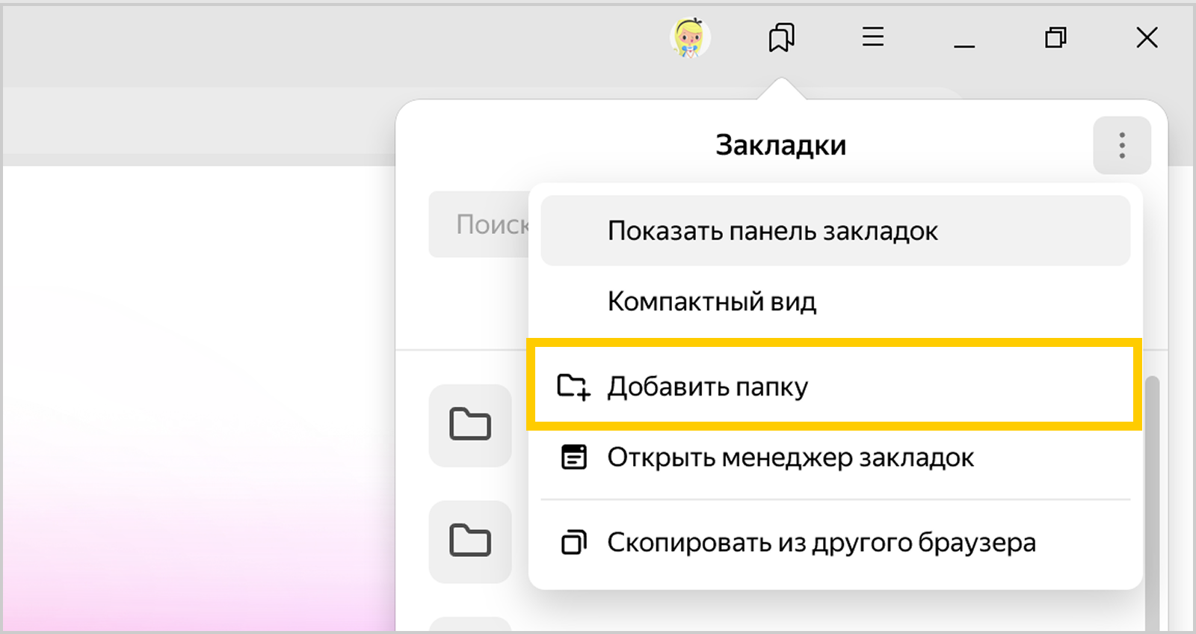Click the Поиск search field
The height and width of the screenshot is (634, 1196).
click(478, 224)
